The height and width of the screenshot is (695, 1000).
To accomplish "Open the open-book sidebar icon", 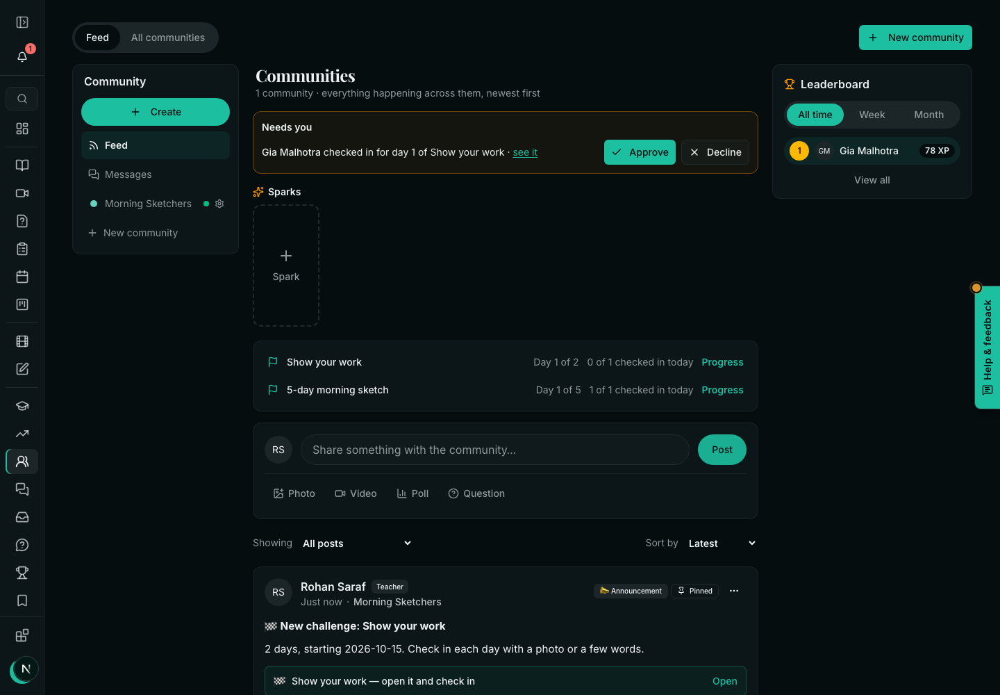I will pyautogui.click(x=22, y=165).
